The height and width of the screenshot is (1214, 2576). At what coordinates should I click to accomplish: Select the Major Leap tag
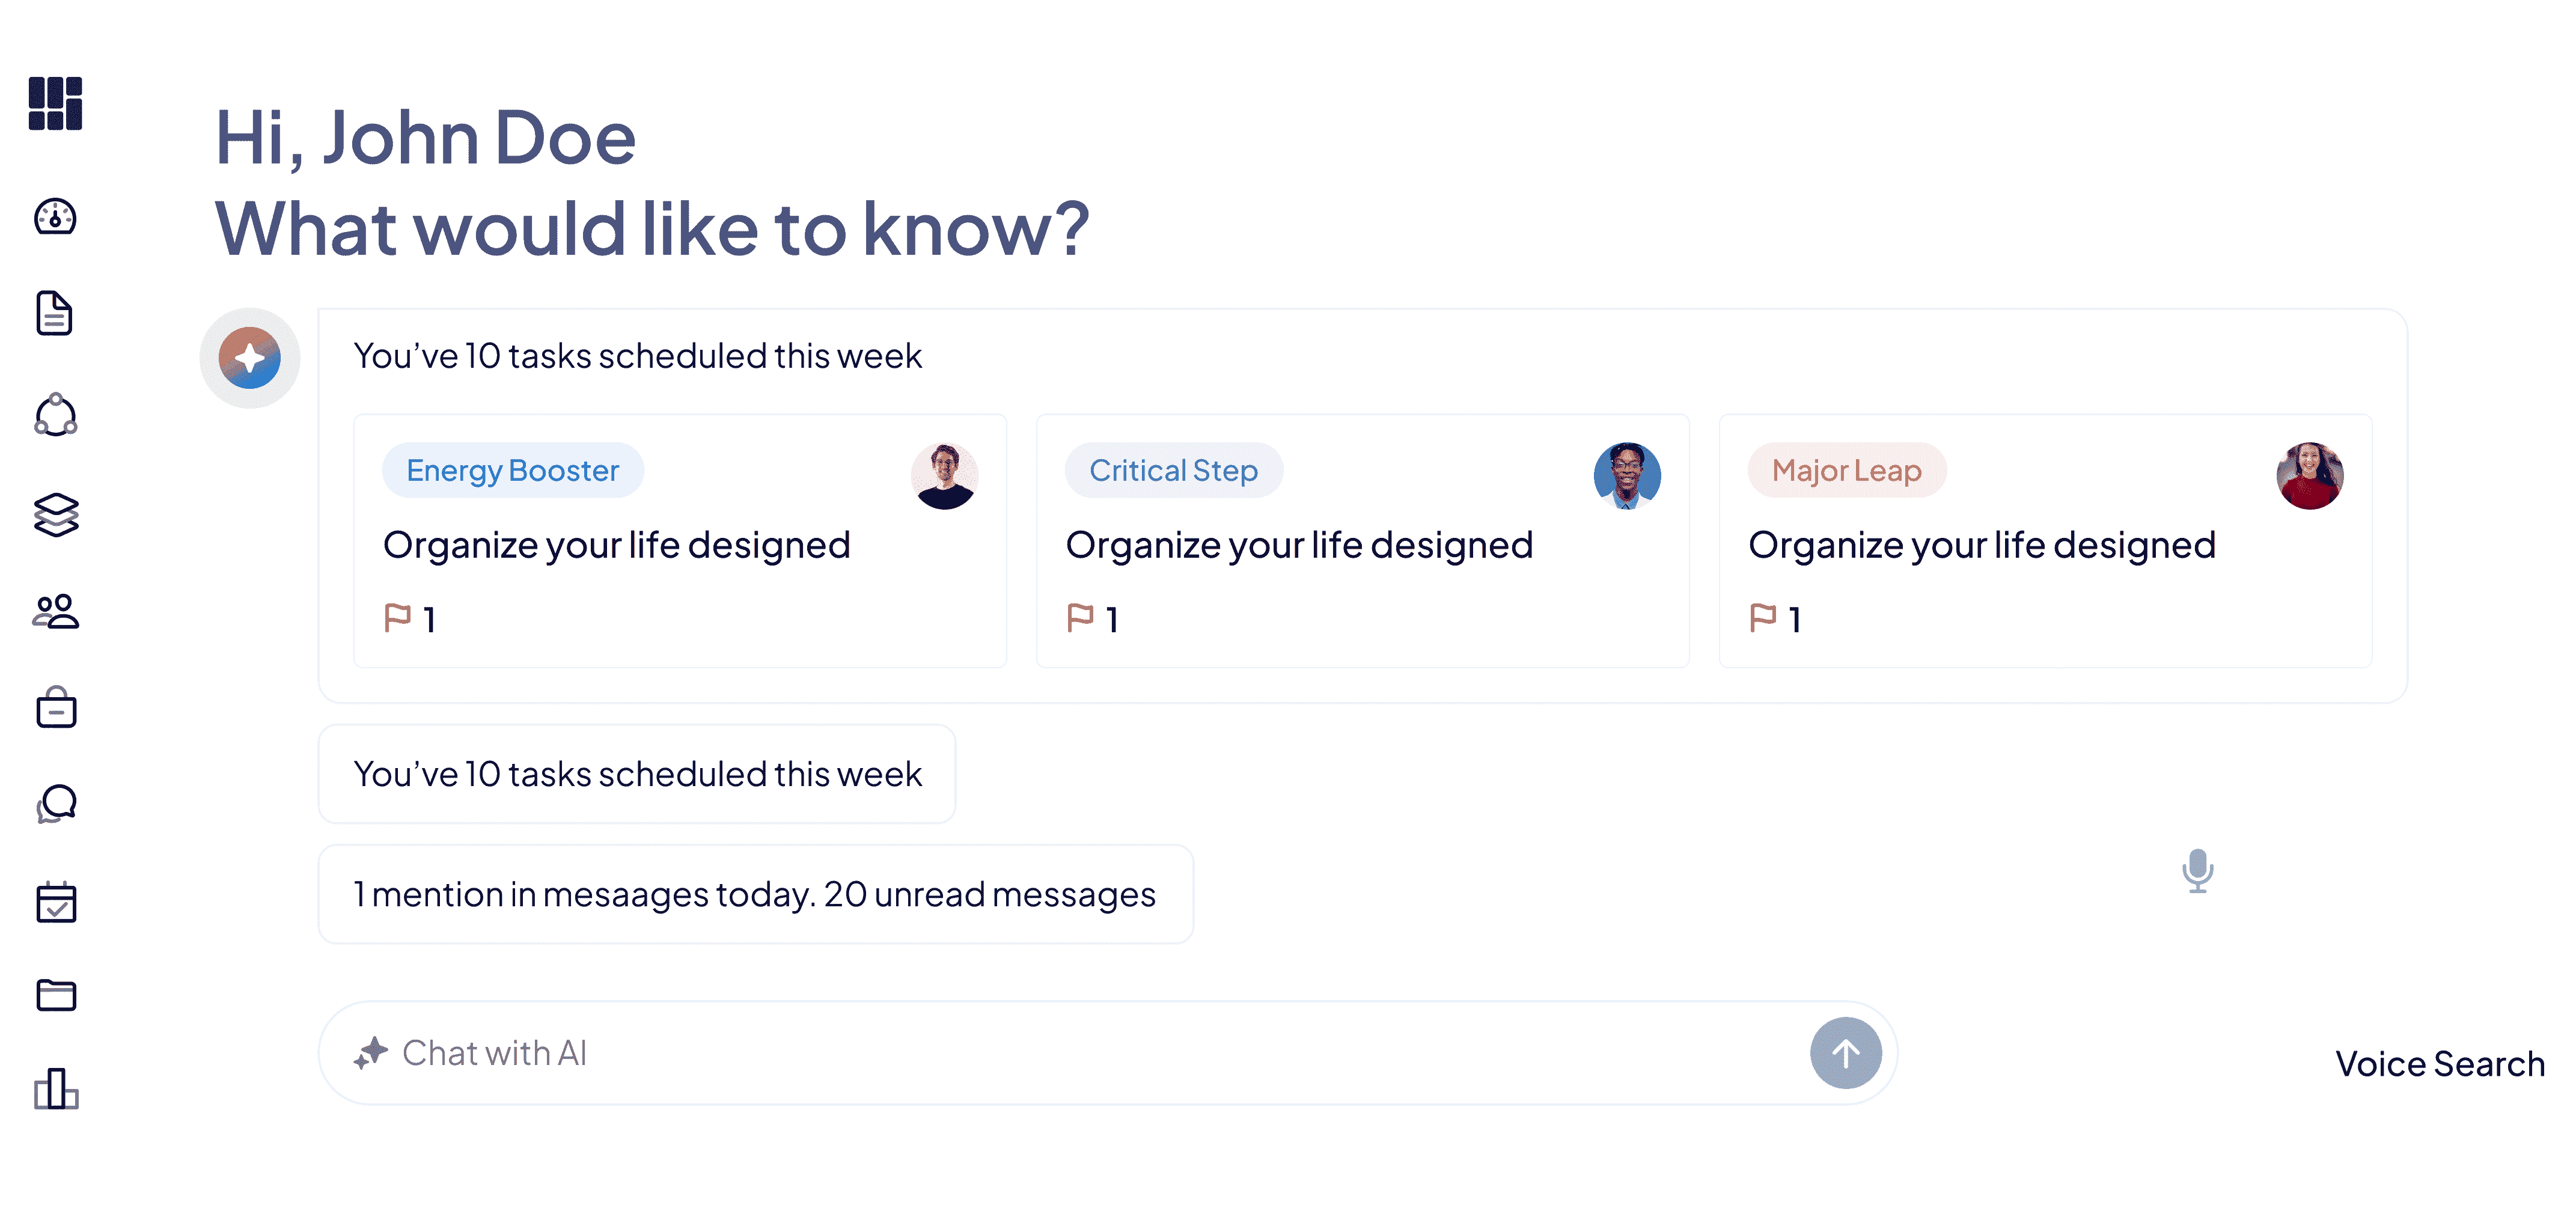click(1847, 470)
